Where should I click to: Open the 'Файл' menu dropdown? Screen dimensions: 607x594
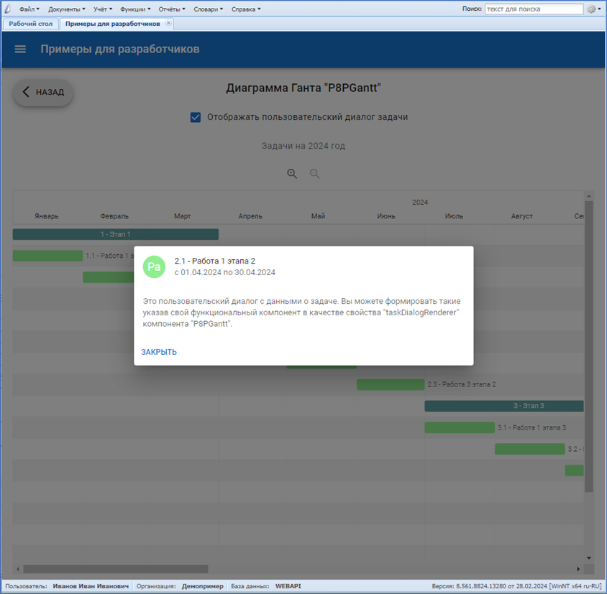pos(29,9)
